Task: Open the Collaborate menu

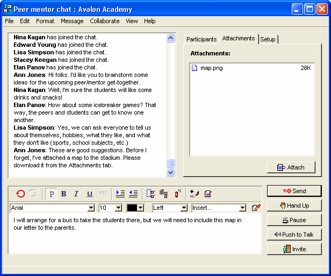Action: pyautogui.click(x=105, y=21)
